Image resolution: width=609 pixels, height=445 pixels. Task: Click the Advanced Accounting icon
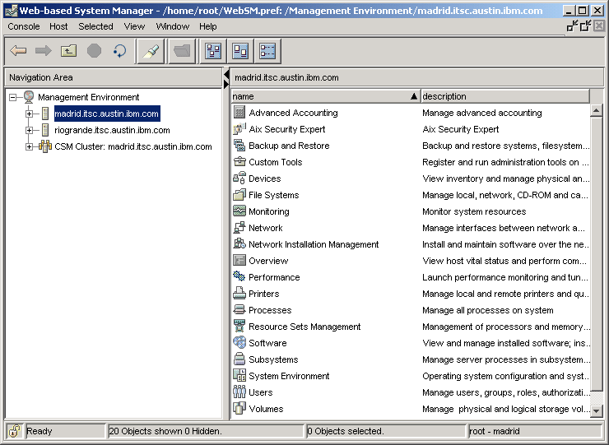pos(239,112)
